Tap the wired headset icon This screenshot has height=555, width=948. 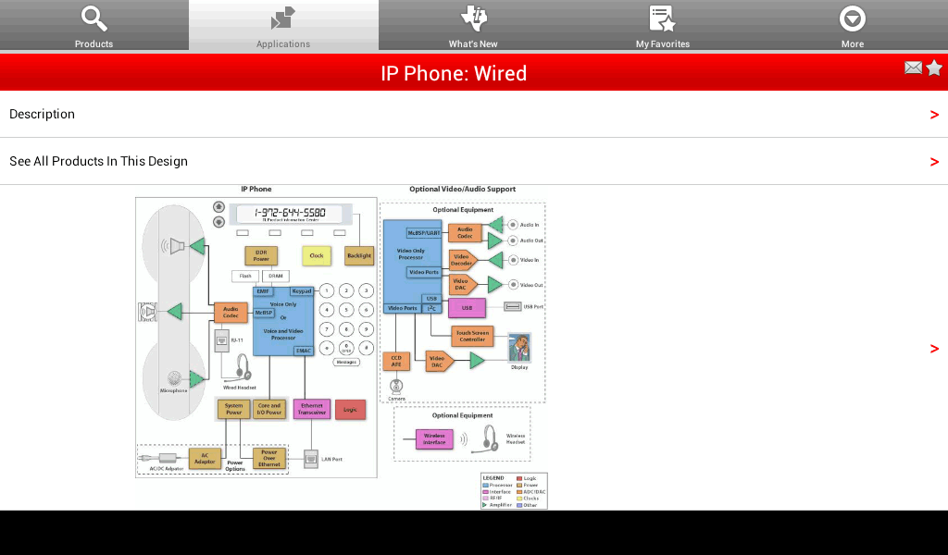pyautogui.click(x=240, y=366)
